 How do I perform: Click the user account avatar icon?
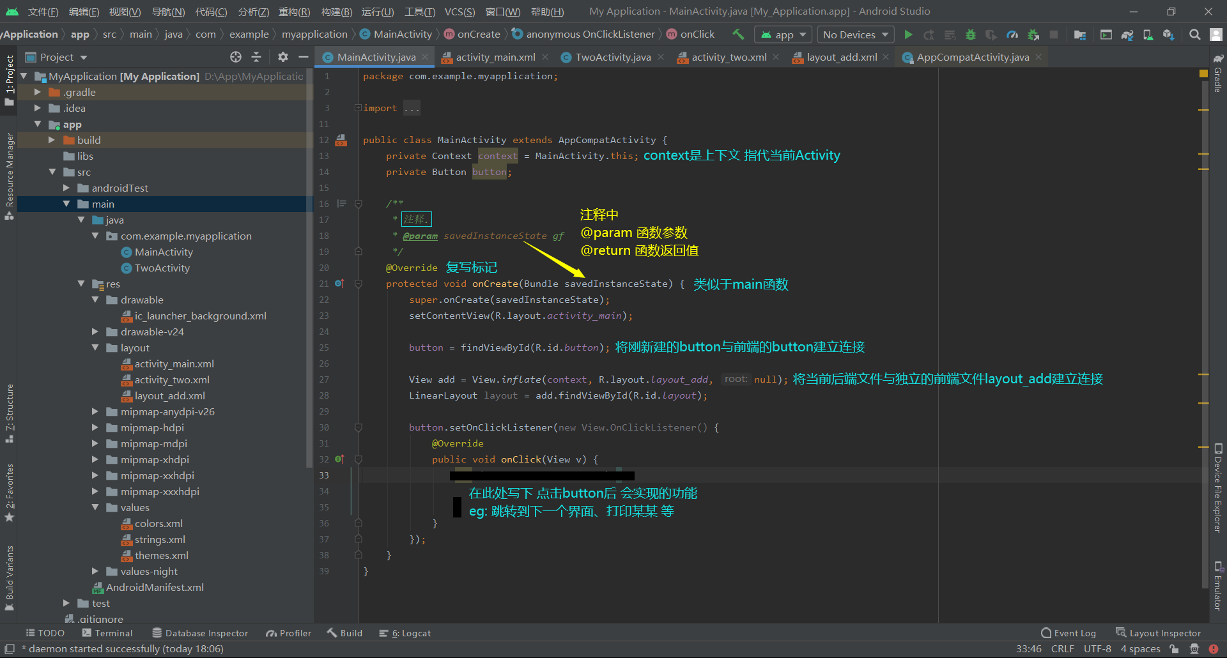pos(1216,34)
